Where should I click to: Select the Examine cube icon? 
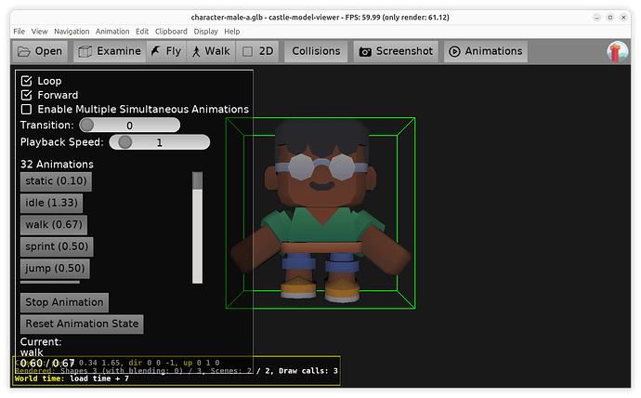point(85,51)
